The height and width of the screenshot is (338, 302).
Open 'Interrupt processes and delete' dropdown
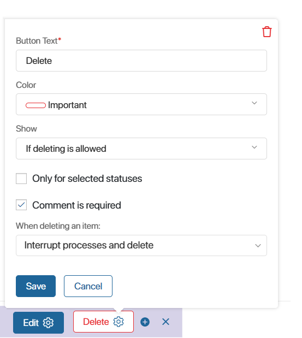141,246
